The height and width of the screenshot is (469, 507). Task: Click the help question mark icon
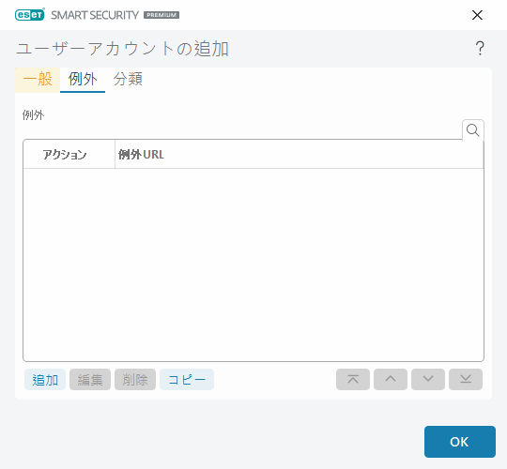480,49
